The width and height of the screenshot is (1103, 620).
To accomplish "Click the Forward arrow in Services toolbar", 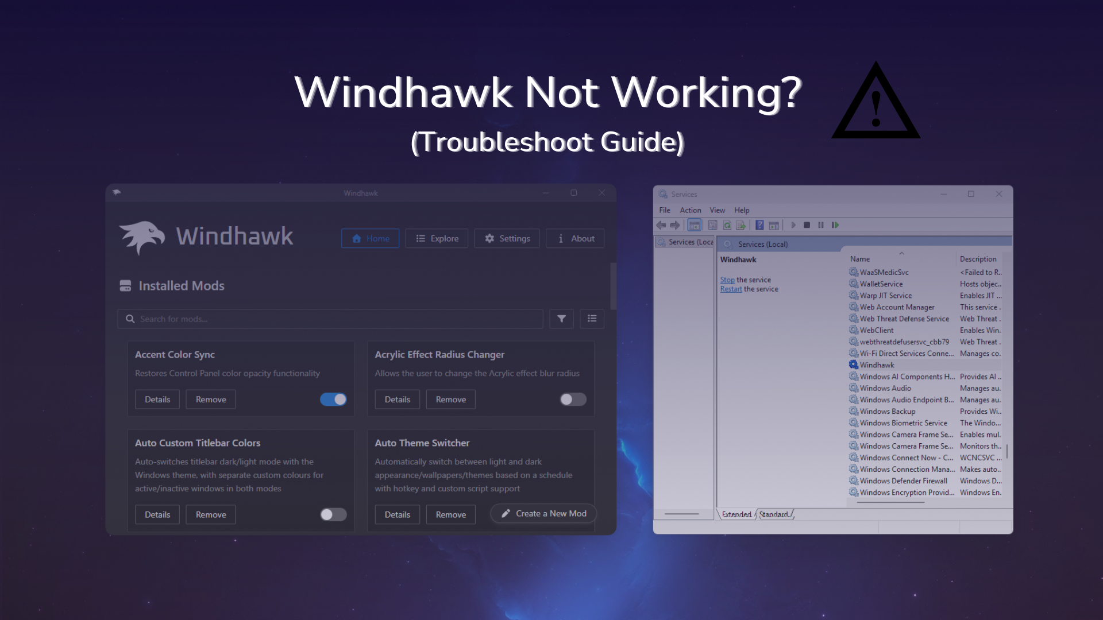I will [x=675, y=225].
